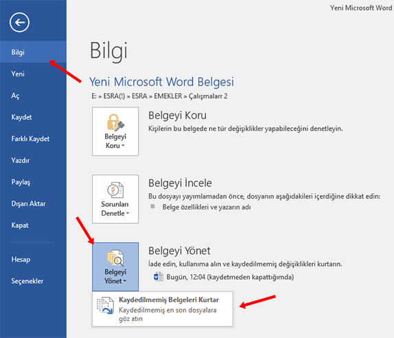Click the lock and key Belgeyi Koru icon
394x338 pixels.
pyautogui.click(x=115, y=122)
